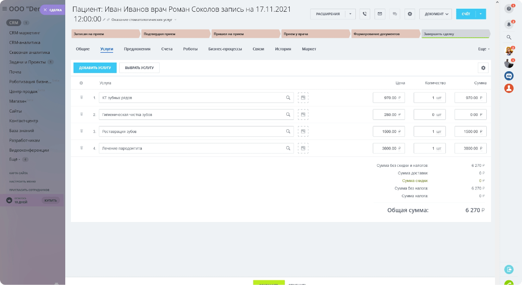Open services table settings gear on right

pos(483,68)
